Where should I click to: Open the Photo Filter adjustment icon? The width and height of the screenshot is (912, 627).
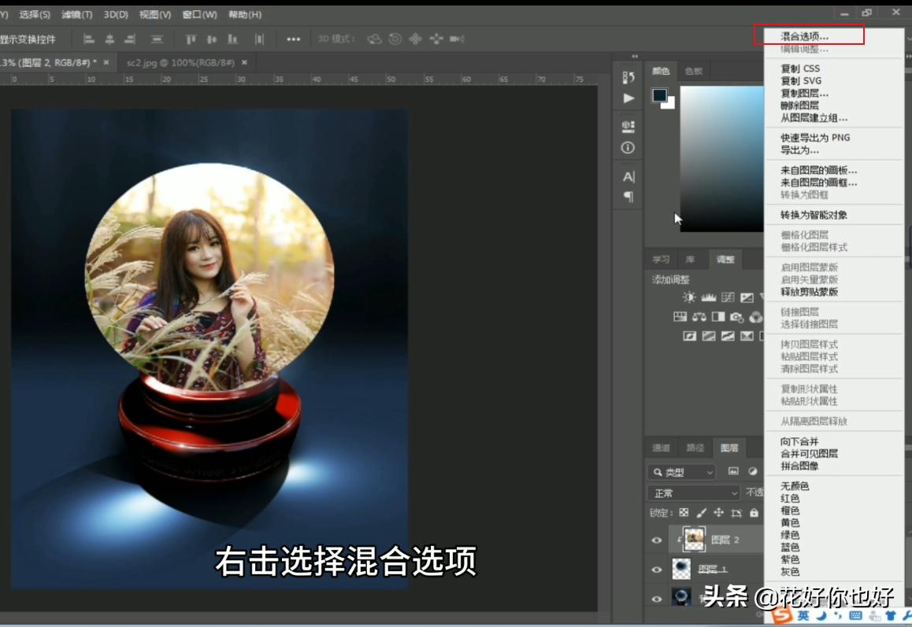coord(736,318)
